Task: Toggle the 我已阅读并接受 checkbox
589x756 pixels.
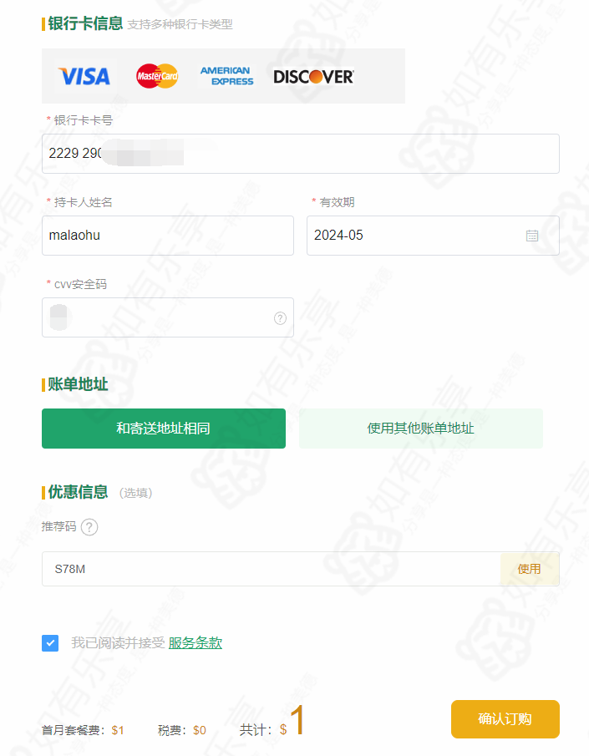Action: coord(50,642)
